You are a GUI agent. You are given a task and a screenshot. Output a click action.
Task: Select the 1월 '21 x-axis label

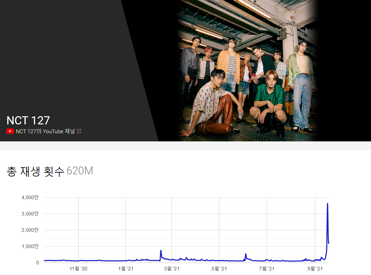126,269
